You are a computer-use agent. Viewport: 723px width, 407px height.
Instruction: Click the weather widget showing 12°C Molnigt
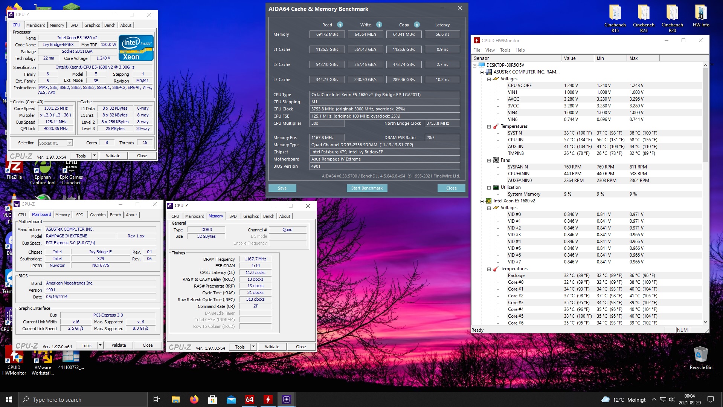[624, 399]
